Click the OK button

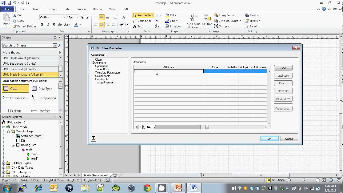[x=270, y=139]
